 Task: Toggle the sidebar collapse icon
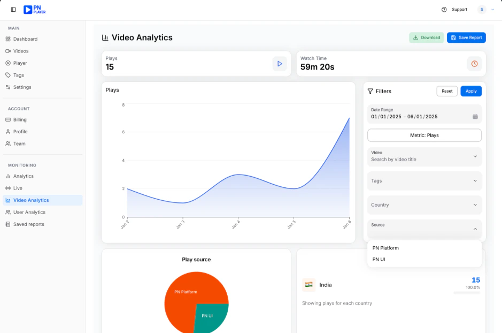[13, 10]
